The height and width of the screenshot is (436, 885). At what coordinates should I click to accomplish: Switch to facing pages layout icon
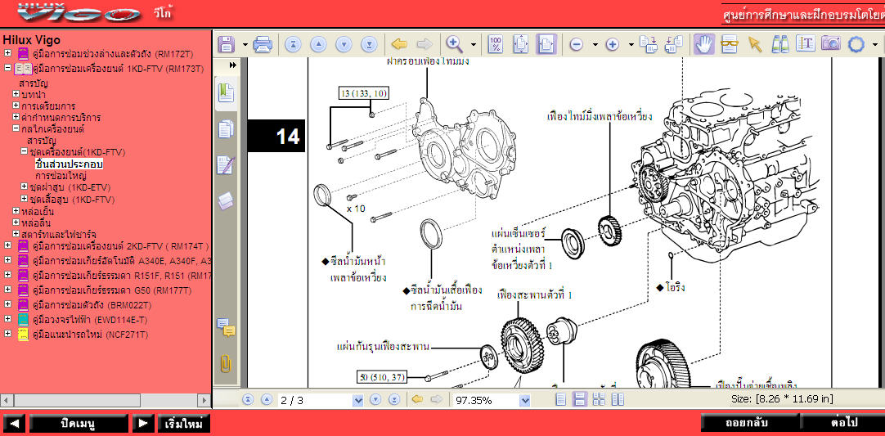(618, 401)
